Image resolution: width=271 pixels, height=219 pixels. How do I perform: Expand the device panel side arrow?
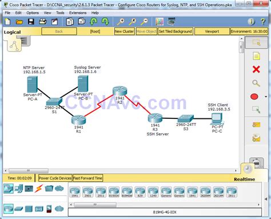tap(266, 199)
